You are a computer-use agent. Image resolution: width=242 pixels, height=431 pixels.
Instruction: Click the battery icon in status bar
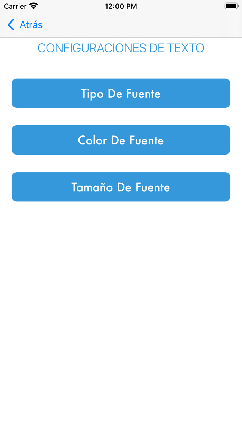click(x=231, y=6)
